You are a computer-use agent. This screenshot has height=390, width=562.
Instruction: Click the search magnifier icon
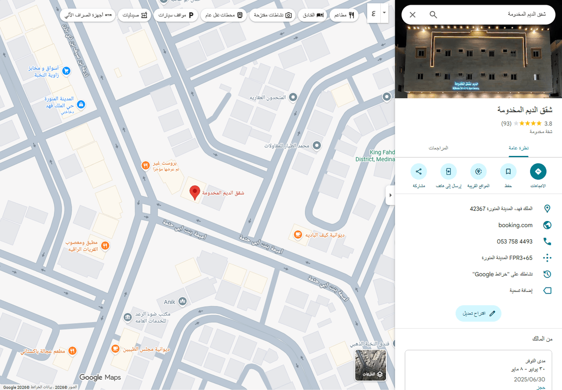(433, 15)
